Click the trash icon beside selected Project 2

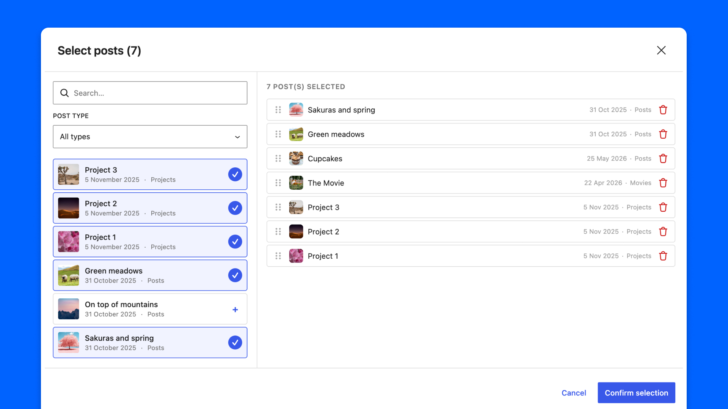(663, 231)
